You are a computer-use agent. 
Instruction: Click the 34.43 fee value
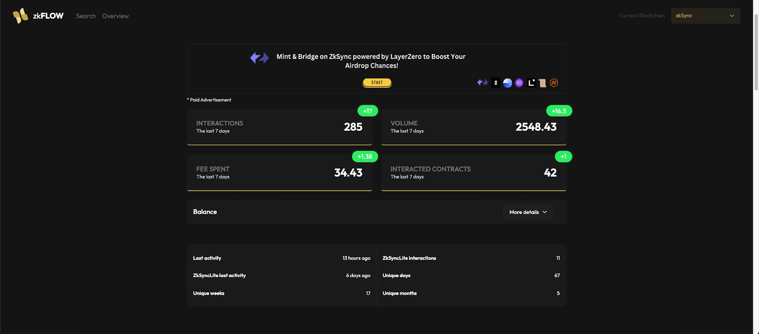click(x=348, y=173)
